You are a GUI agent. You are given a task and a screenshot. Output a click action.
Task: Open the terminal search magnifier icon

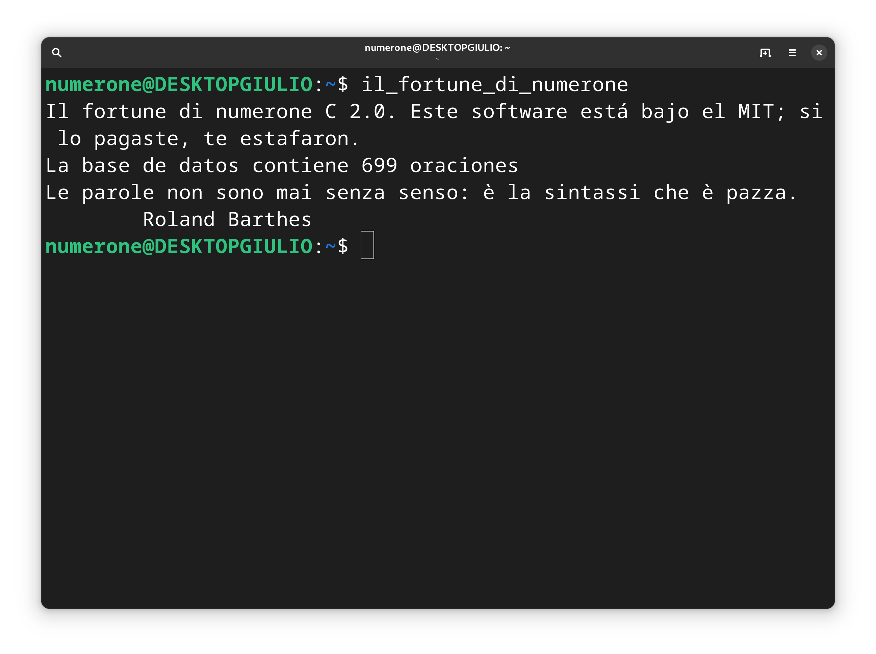coord(57,53)
